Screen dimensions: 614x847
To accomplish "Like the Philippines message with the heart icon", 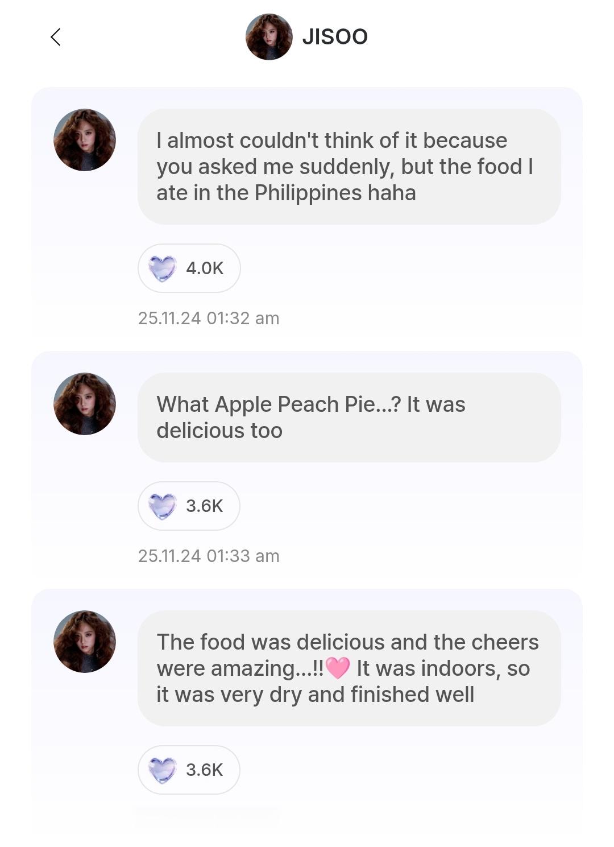I will coord(163,268).
